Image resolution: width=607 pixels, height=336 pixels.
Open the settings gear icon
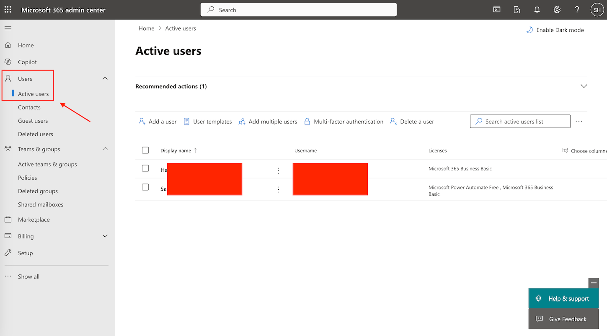pos(557,10)
